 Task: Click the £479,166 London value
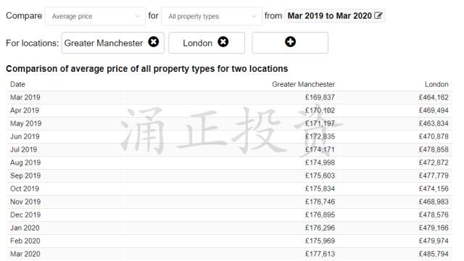(x=434, y=228)
